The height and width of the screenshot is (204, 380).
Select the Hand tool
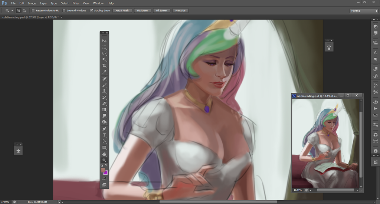coord(104,154)
